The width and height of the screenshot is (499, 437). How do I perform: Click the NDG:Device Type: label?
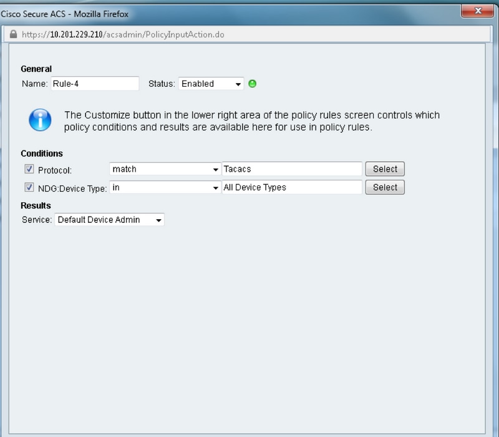72,189
